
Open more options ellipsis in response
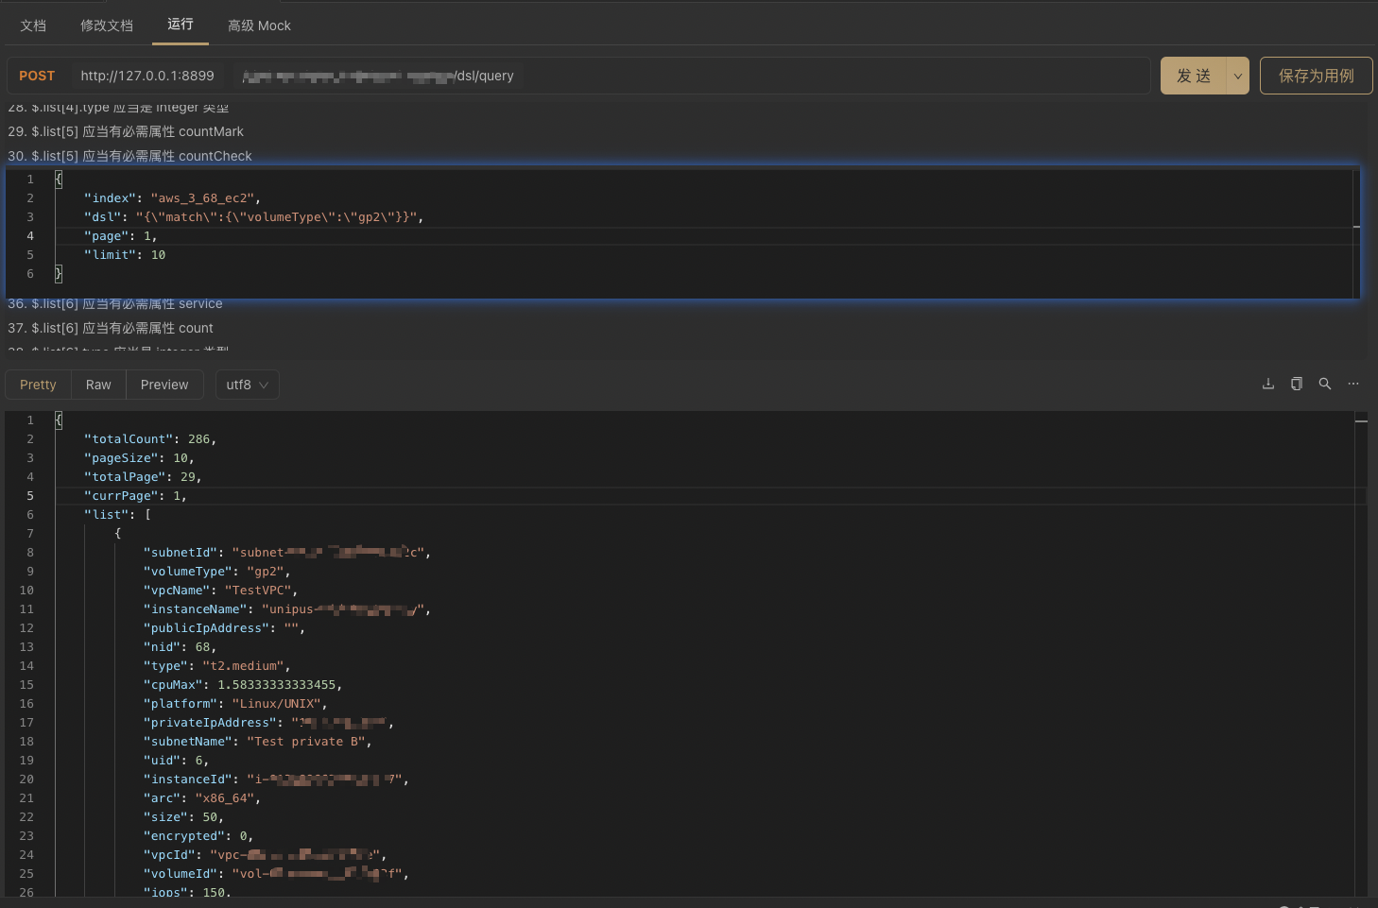(1353, 384)
